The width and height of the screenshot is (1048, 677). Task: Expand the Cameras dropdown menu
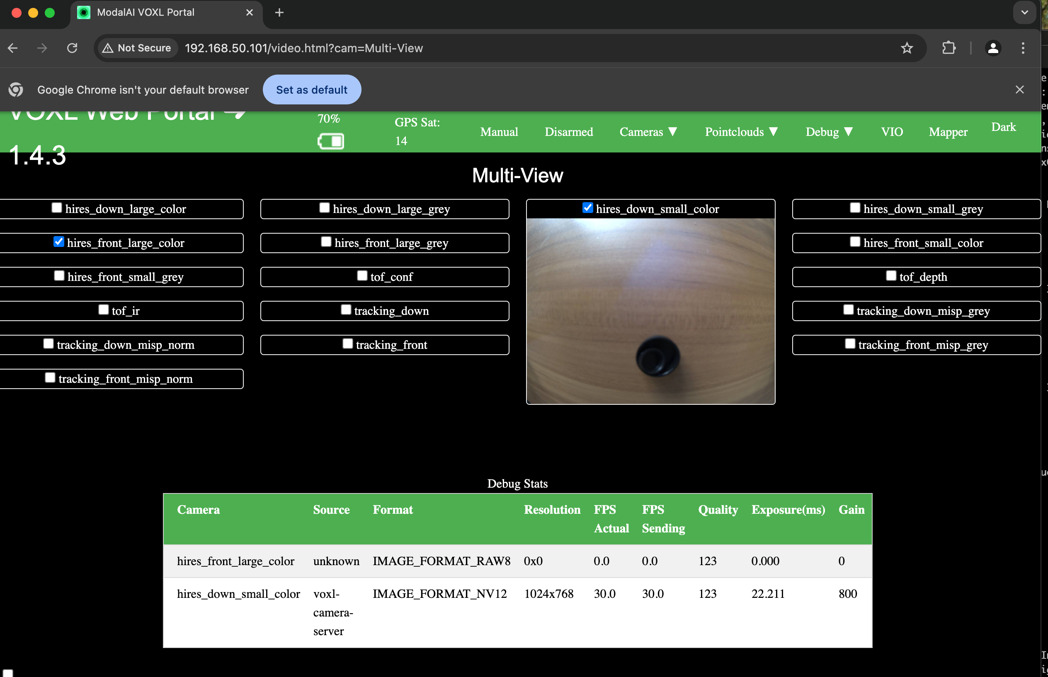(x=648, y=132)
